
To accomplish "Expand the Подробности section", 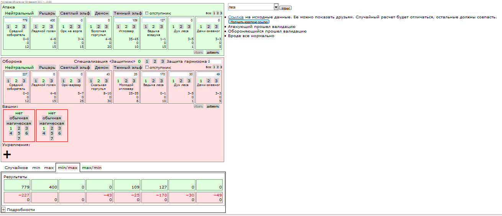I will pos(3,210).
